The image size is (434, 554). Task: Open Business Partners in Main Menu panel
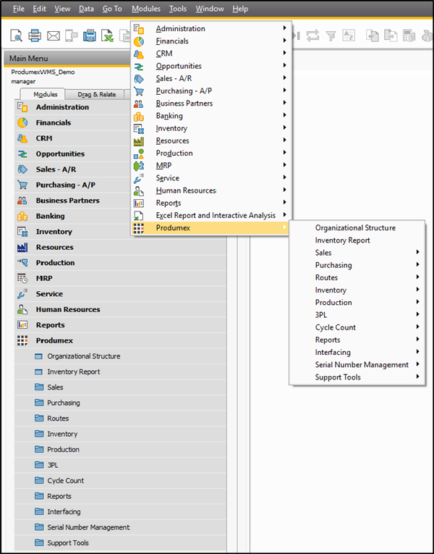(x=67, y=201)
